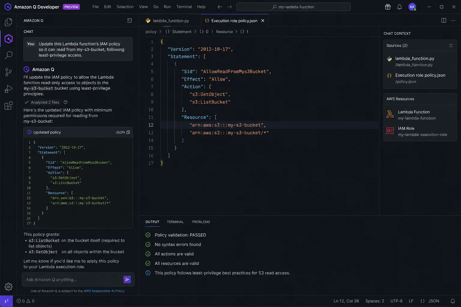Click the least-privilege best practices info line
This screenshot has height=307, width=461.
[x=222, y=273]
